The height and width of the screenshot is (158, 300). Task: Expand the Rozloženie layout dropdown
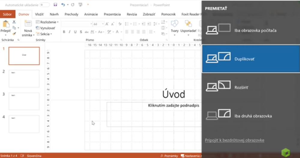click(47, 22)
